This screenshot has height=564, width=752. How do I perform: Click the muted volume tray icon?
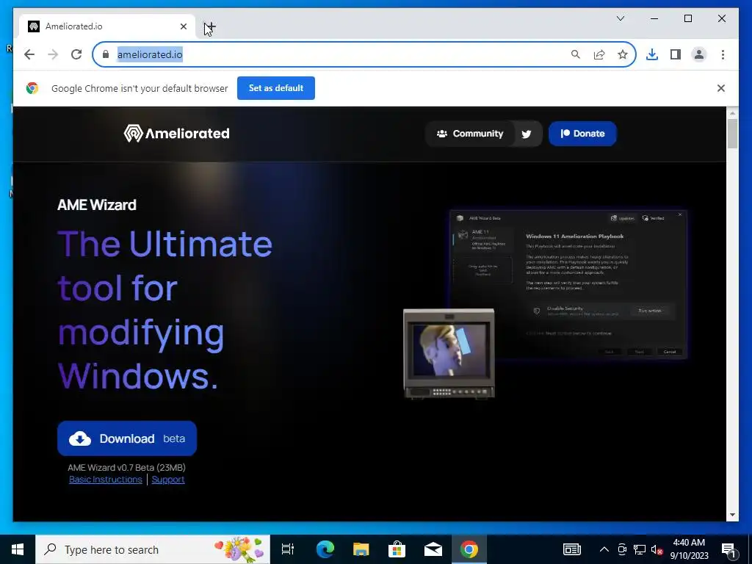[657, 549]
